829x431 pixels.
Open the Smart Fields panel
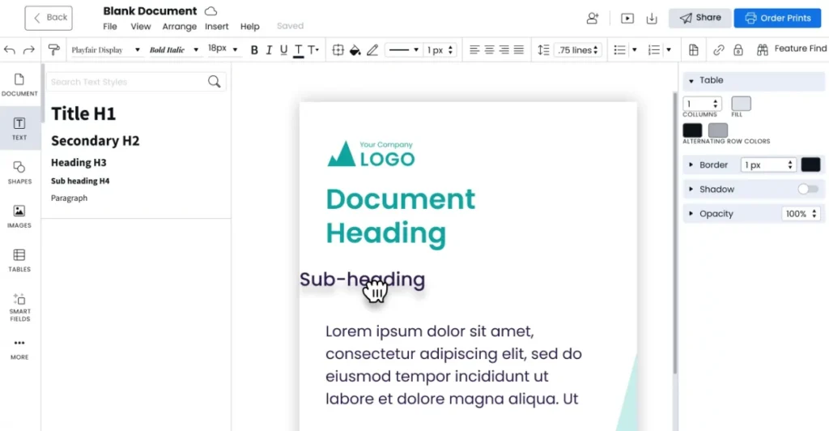pos(19,307)
